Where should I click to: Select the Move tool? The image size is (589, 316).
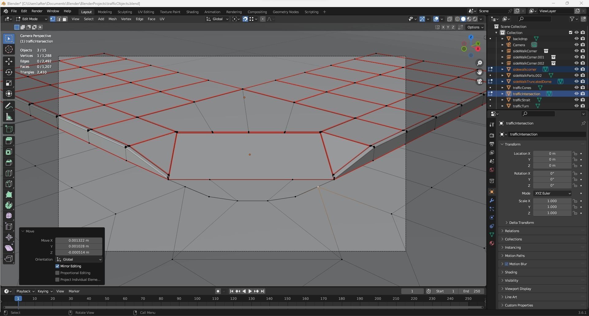[x=9, y=61]
